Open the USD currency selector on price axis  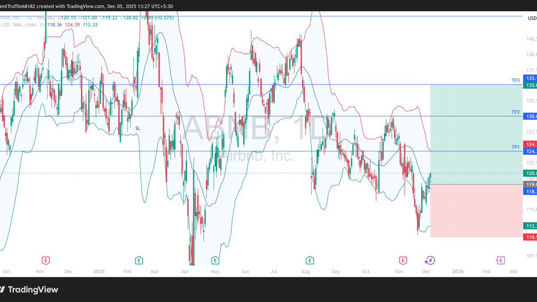pyautogui.click(x=532, y=18)
